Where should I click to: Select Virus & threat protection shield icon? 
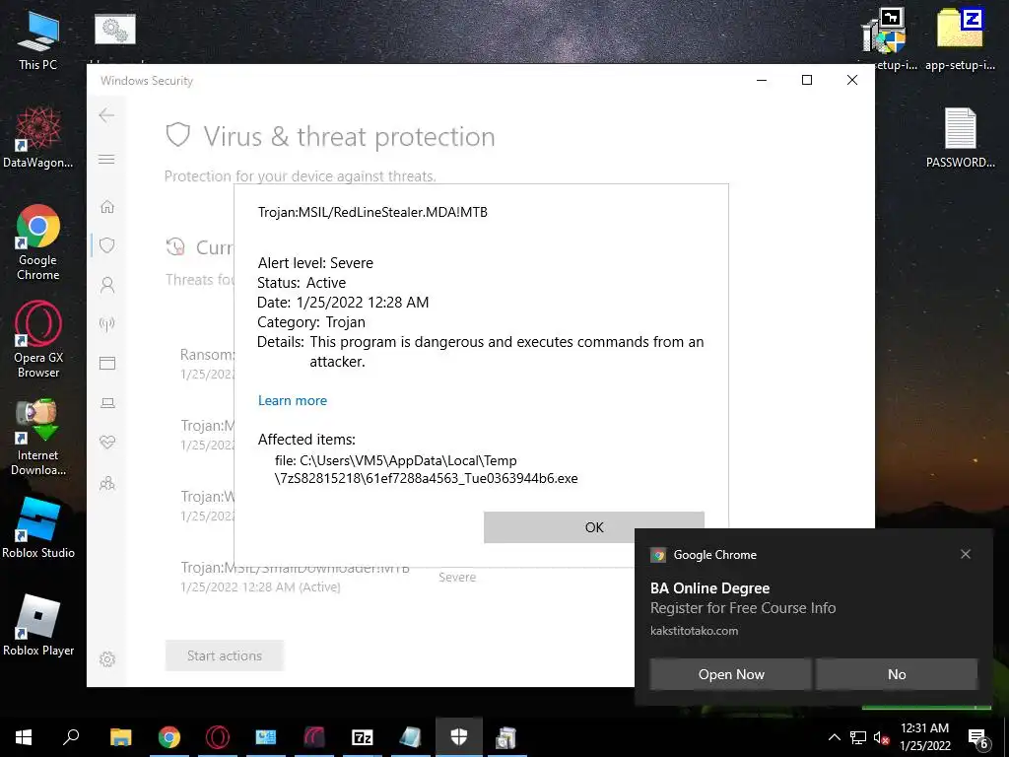pos(107,245)
